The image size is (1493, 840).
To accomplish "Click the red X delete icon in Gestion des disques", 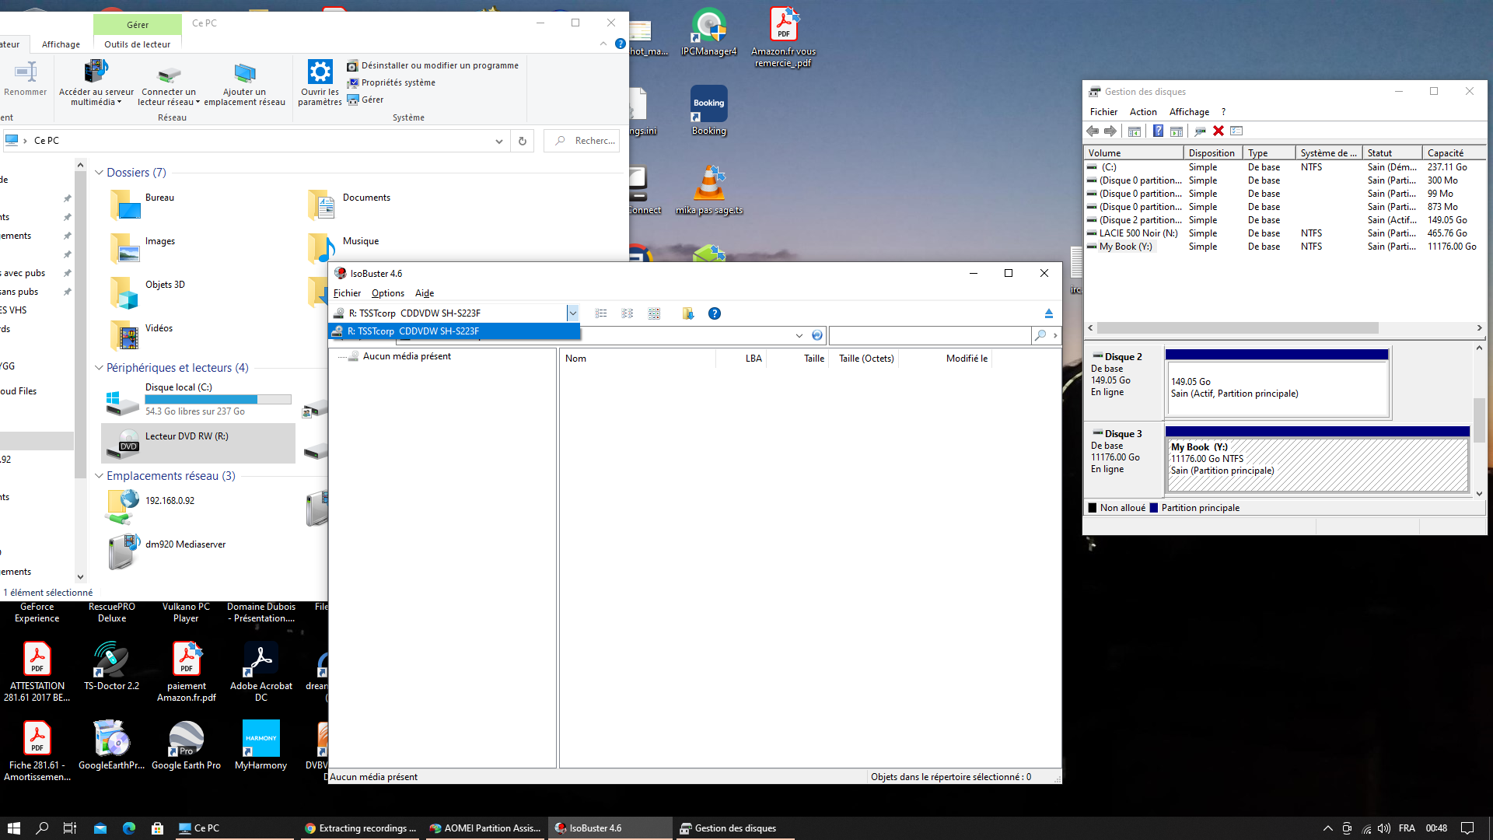I will tap(1219, 131).
